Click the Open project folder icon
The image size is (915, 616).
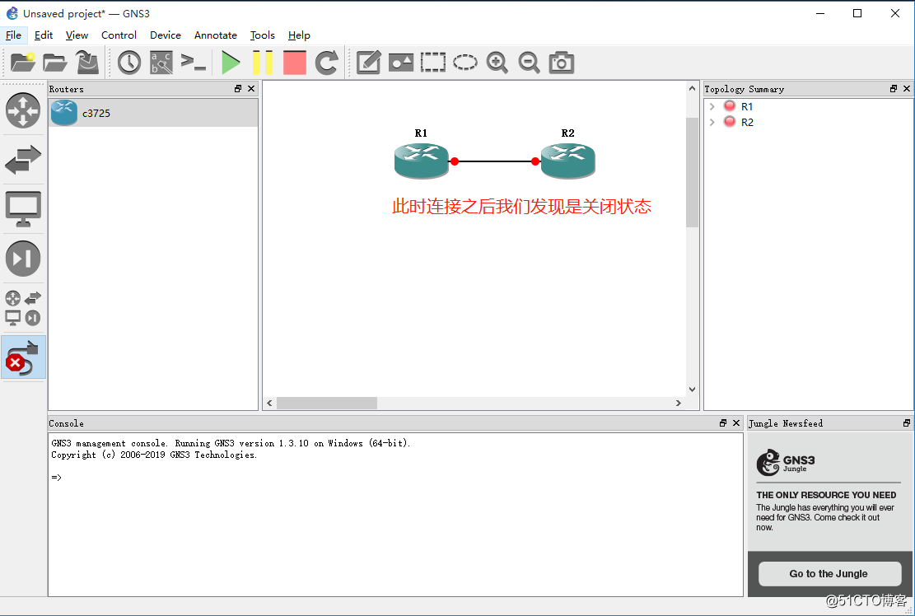click(55, 63)
